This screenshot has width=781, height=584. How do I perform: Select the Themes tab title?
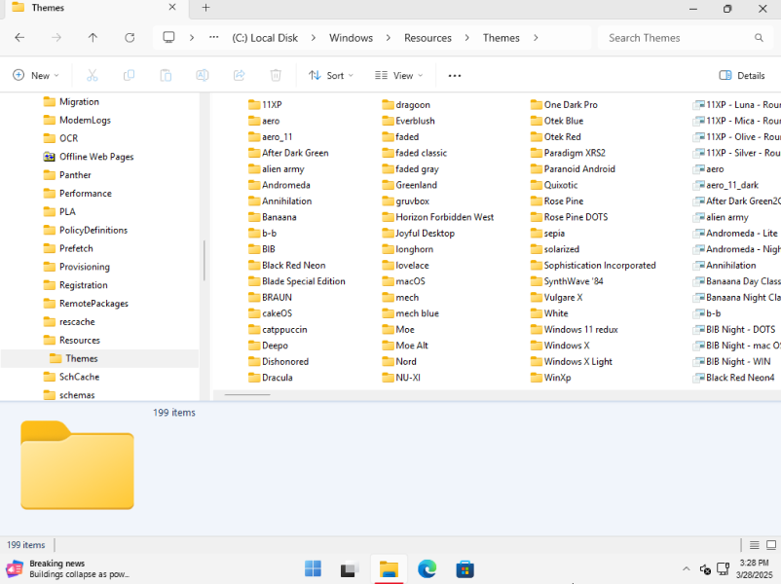click(48, 8)
